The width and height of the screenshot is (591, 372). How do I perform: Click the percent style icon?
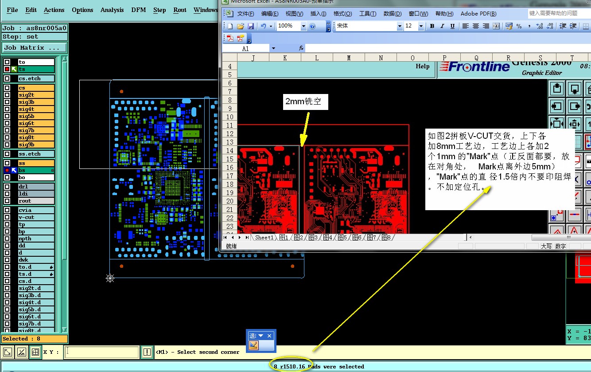point(519,26)
